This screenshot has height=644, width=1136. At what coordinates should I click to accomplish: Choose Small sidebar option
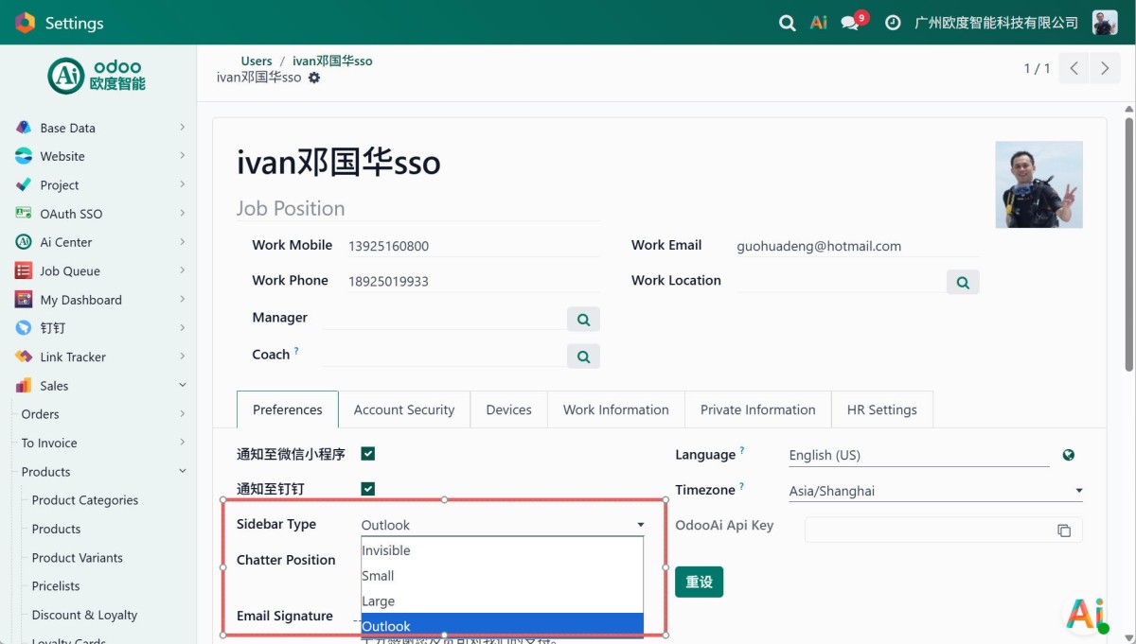pyautogui.click(x=502, y=576)
